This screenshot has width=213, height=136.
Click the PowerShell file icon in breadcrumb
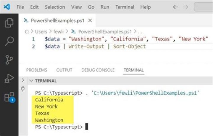pos(73,32)
